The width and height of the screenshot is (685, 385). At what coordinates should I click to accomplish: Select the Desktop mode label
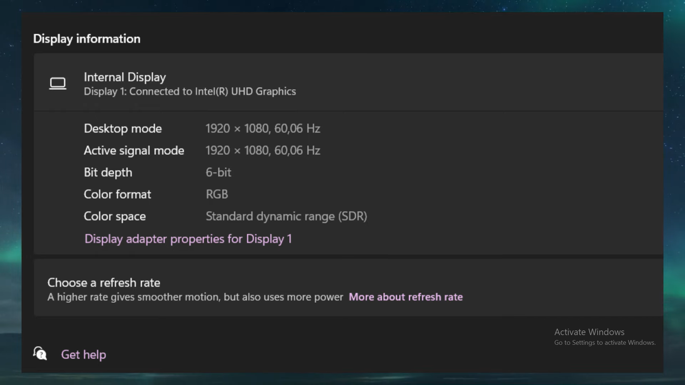click(123, 128)
